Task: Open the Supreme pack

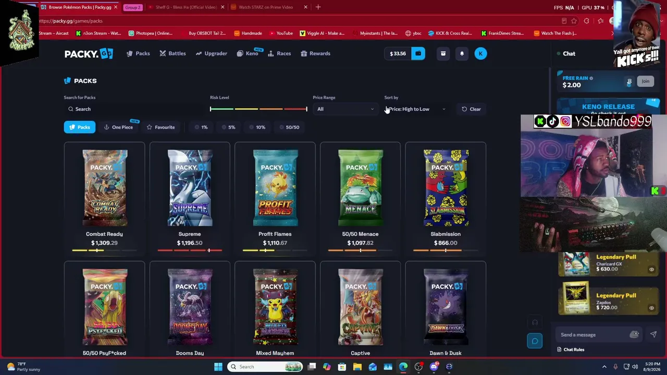Action: [x=190, y=198]
